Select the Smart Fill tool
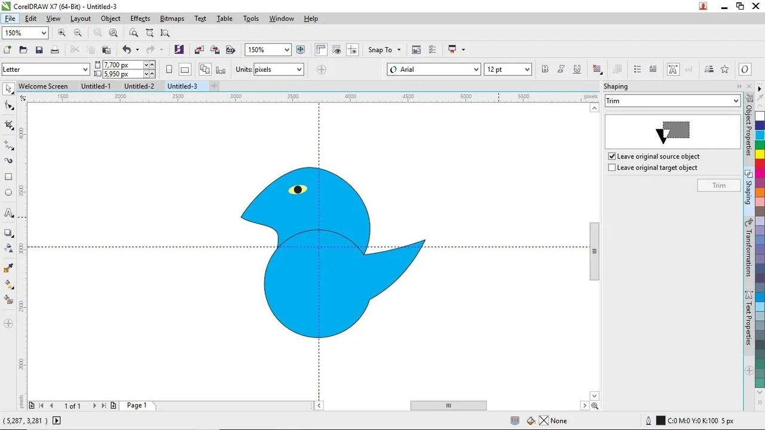 pos(8,300)
